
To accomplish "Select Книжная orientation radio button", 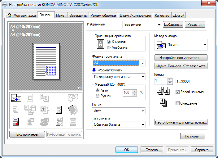I will [109, 42].
